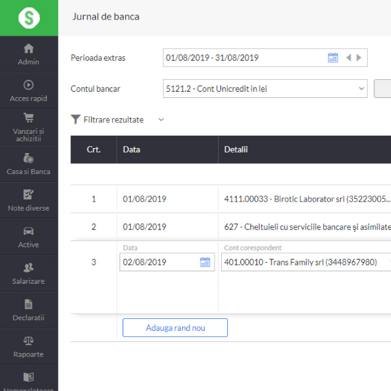Viewport: 391px width, 391px height.
Task: Open Casa si Banca module
Action: tap(28, 164)
